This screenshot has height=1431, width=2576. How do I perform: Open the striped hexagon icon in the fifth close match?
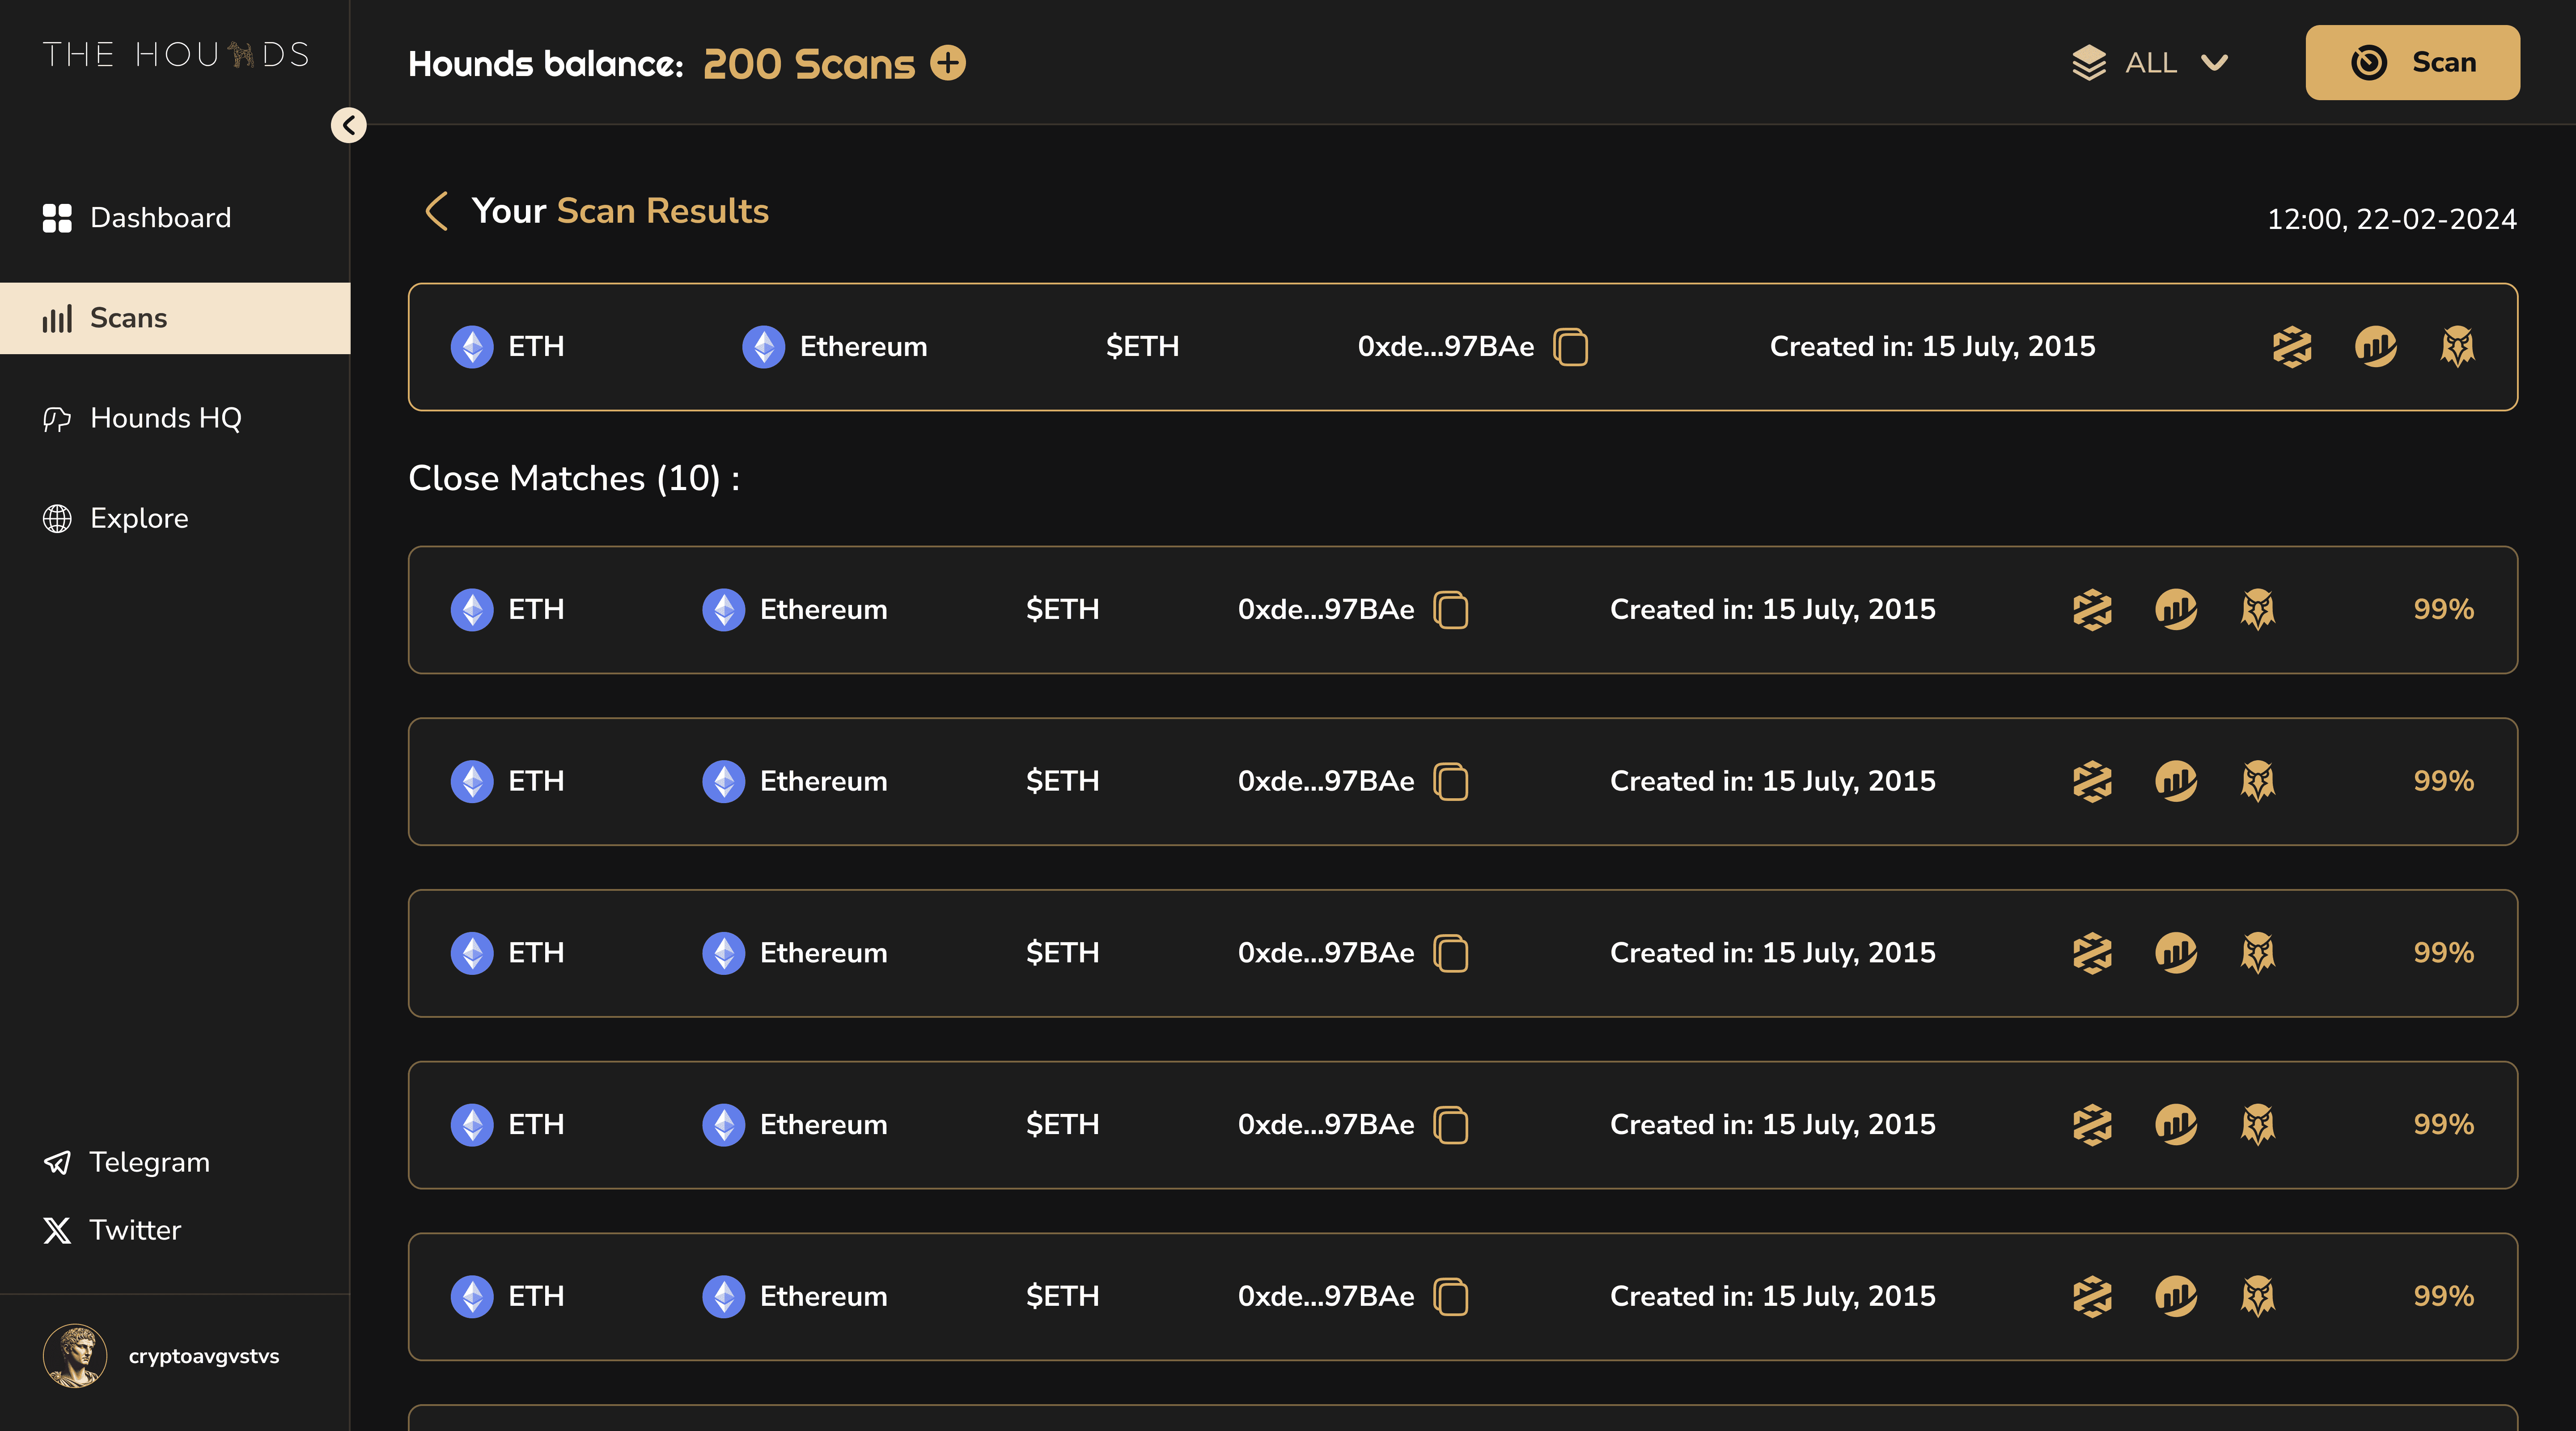tap(2092, 1297)
